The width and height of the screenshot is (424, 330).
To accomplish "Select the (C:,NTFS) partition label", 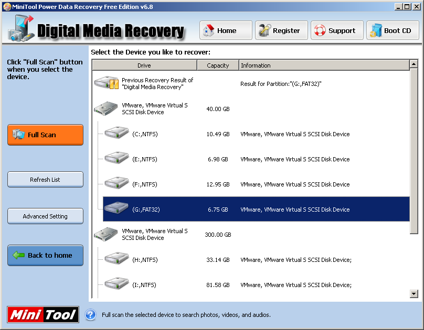I will (x=145, y=134).
